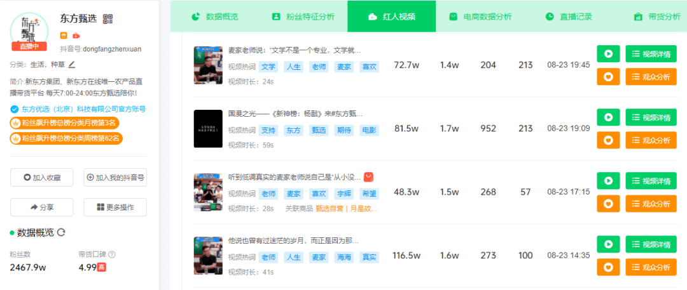687x290 pixels.
Task: Open thumbnail of 麦家老师说 video
Action: (208, 65)
